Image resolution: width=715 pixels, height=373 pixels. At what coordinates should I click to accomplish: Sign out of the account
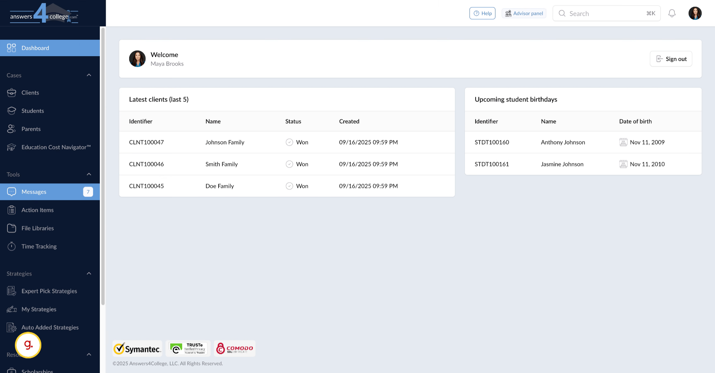point(671,58)
